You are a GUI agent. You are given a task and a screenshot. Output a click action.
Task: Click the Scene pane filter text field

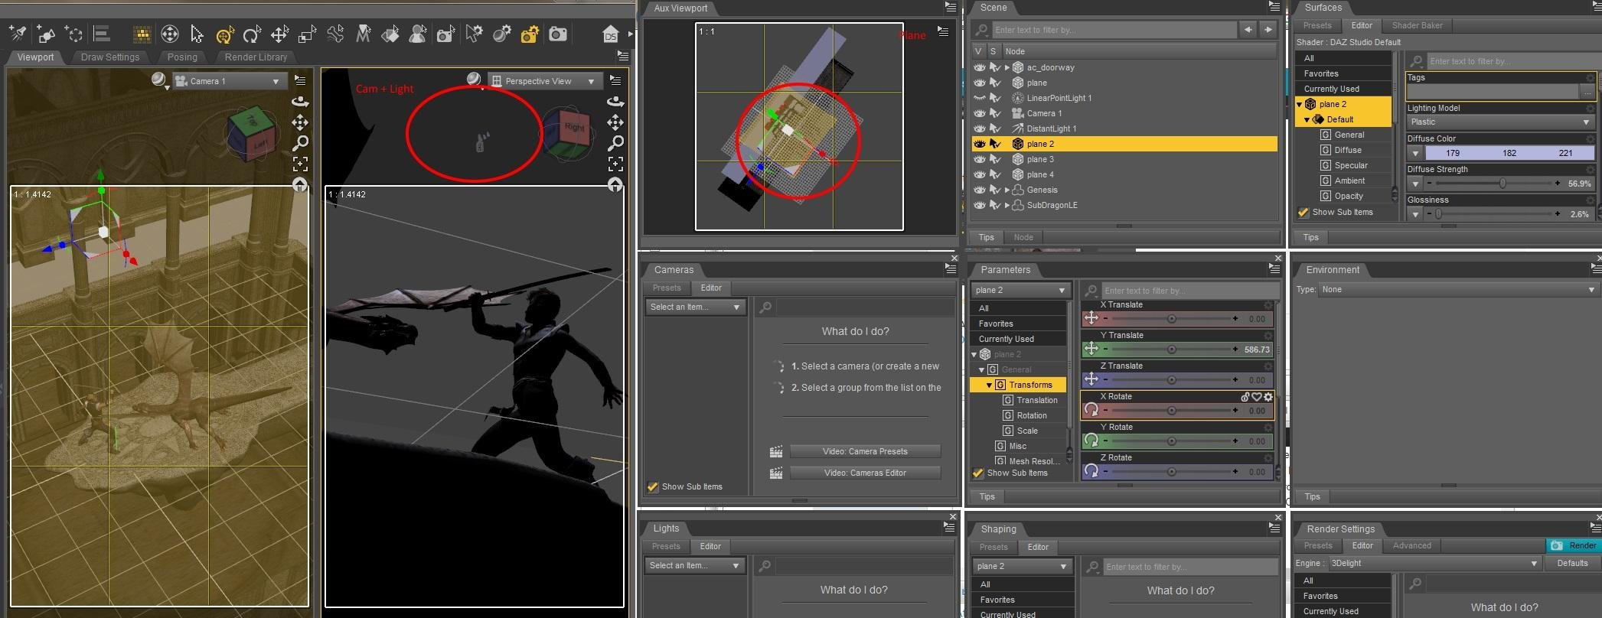(1114, 30)
